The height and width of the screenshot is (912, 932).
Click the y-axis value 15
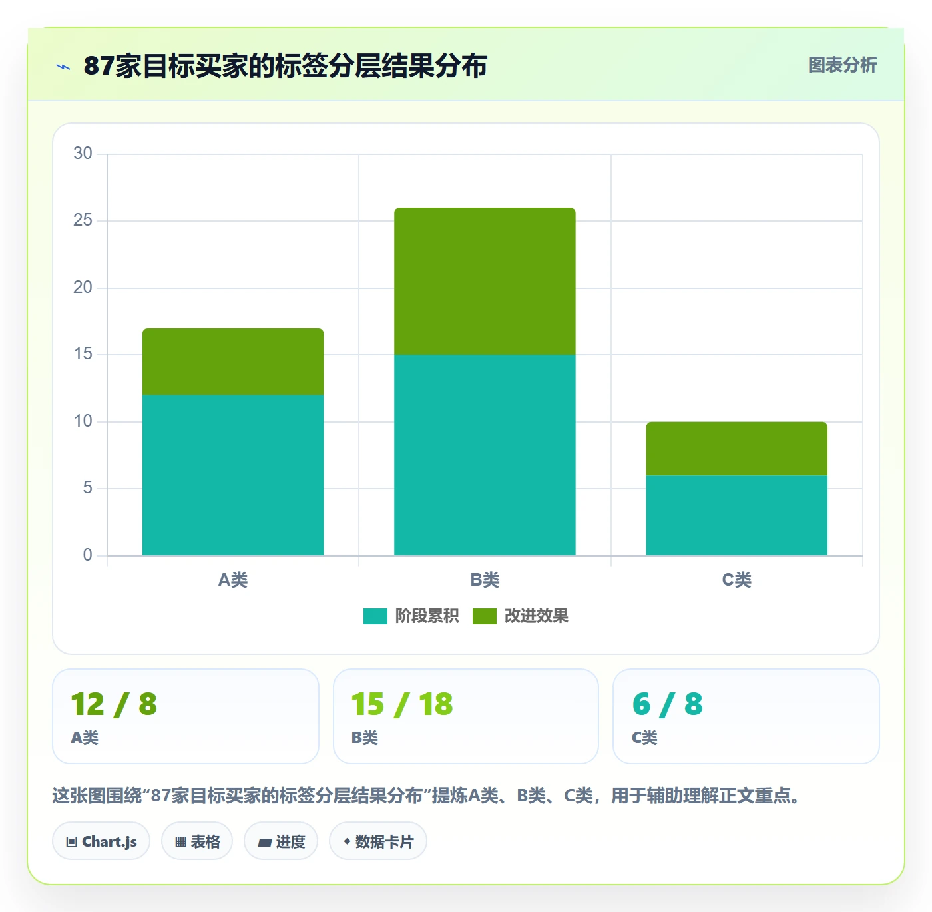(x=83, y=354)
